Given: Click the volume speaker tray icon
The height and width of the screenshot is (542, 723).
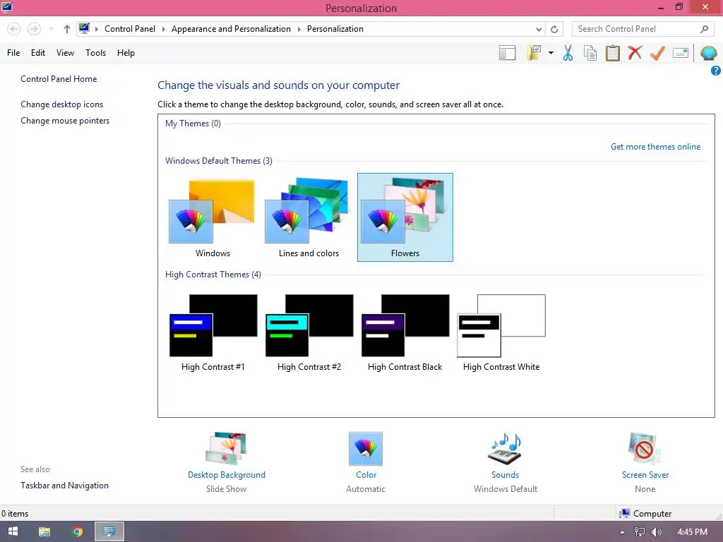Looking at the screenshot, I should (x=656, y=532).
